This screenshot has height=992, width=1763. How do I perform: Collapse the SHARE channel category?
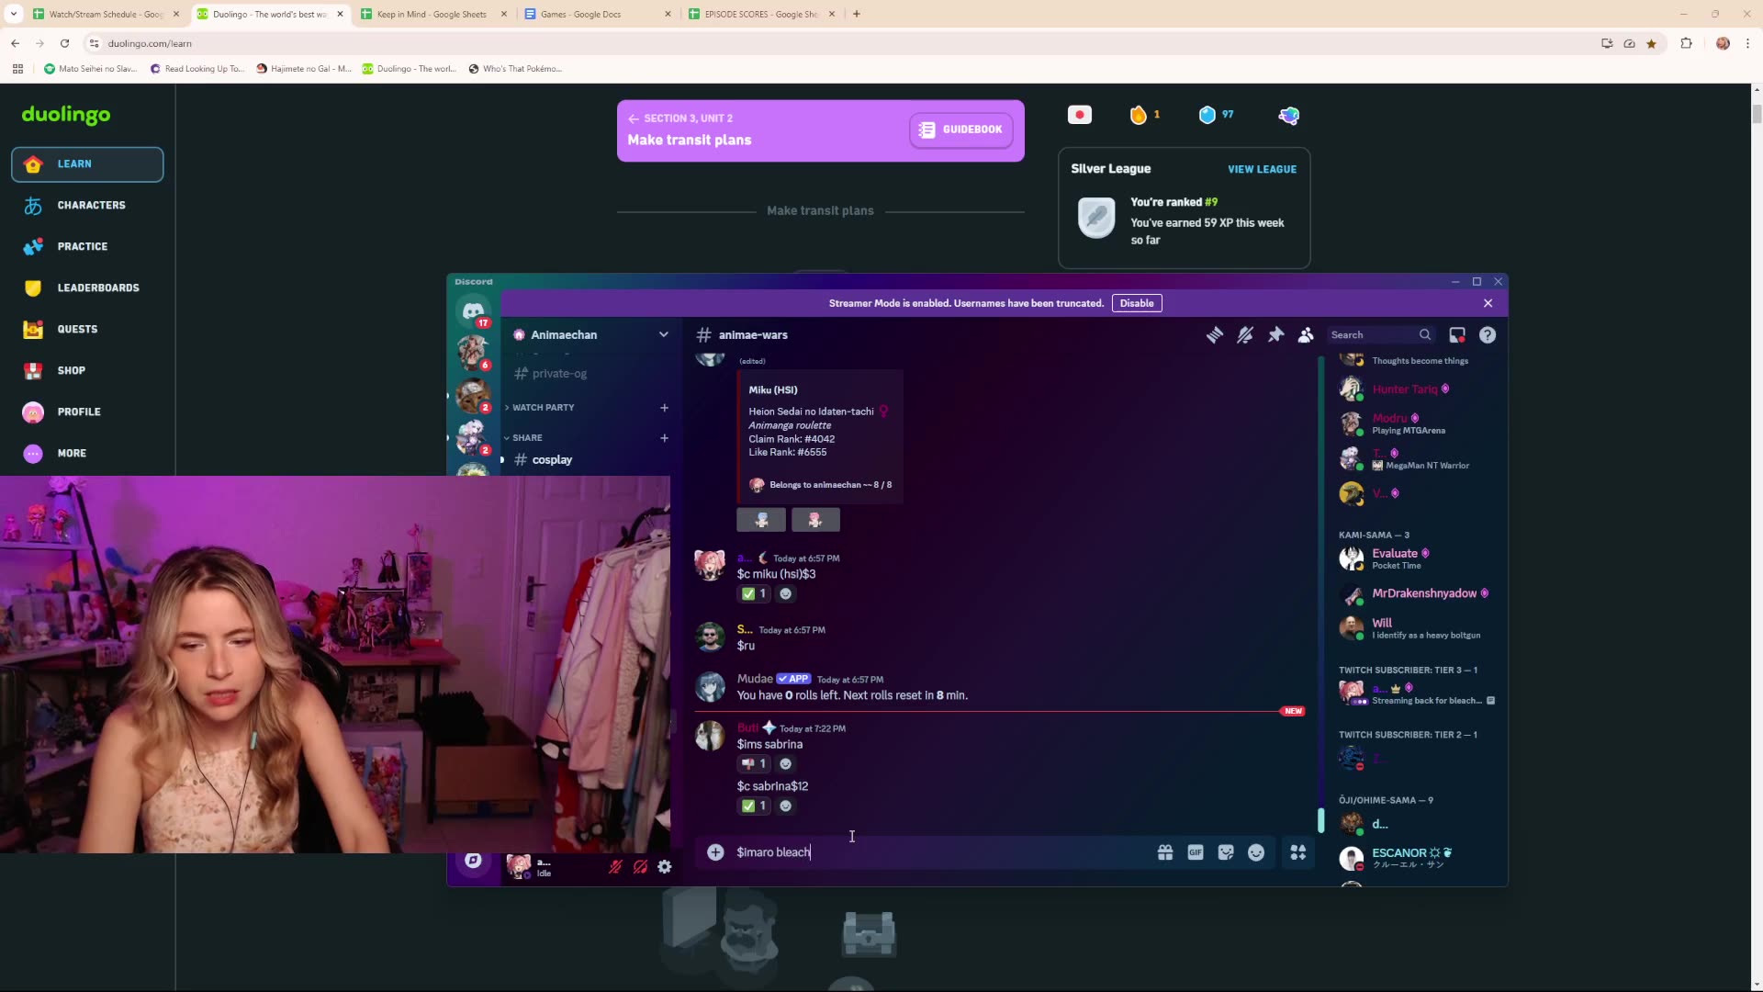[527, 437]
